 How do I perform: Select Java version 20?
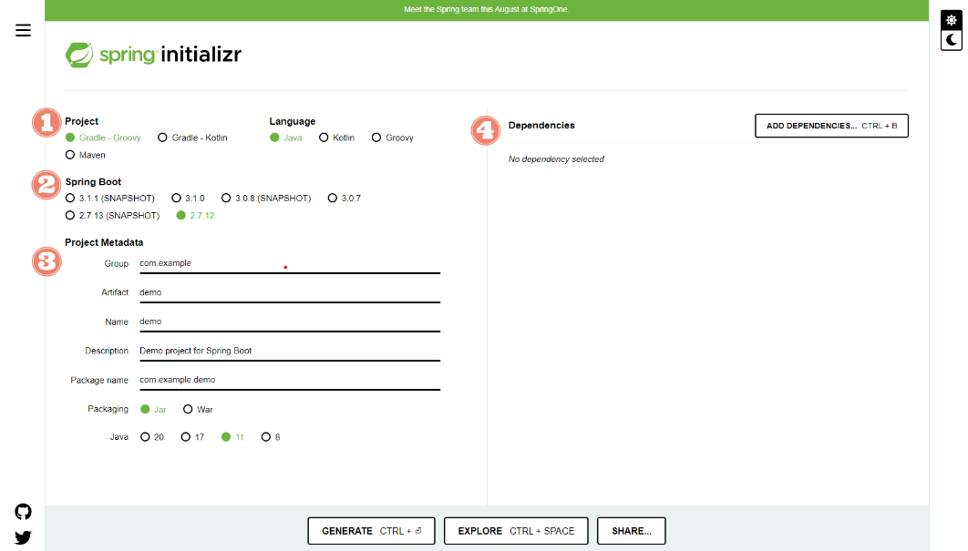(x=152, y=437)
